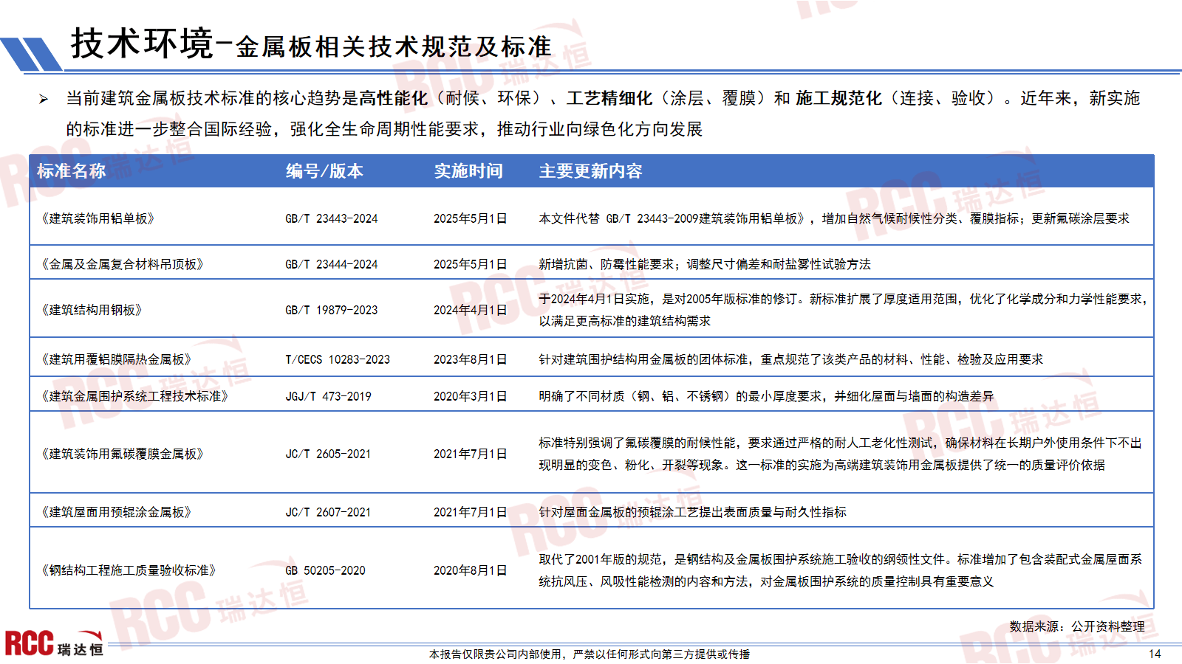This screenshot has height=664, width=1182.
Task: Select the date 2020年8月1日
Action: coord(471,570)
